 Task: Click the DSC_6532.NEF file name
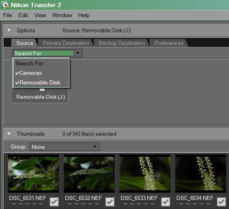83,198
